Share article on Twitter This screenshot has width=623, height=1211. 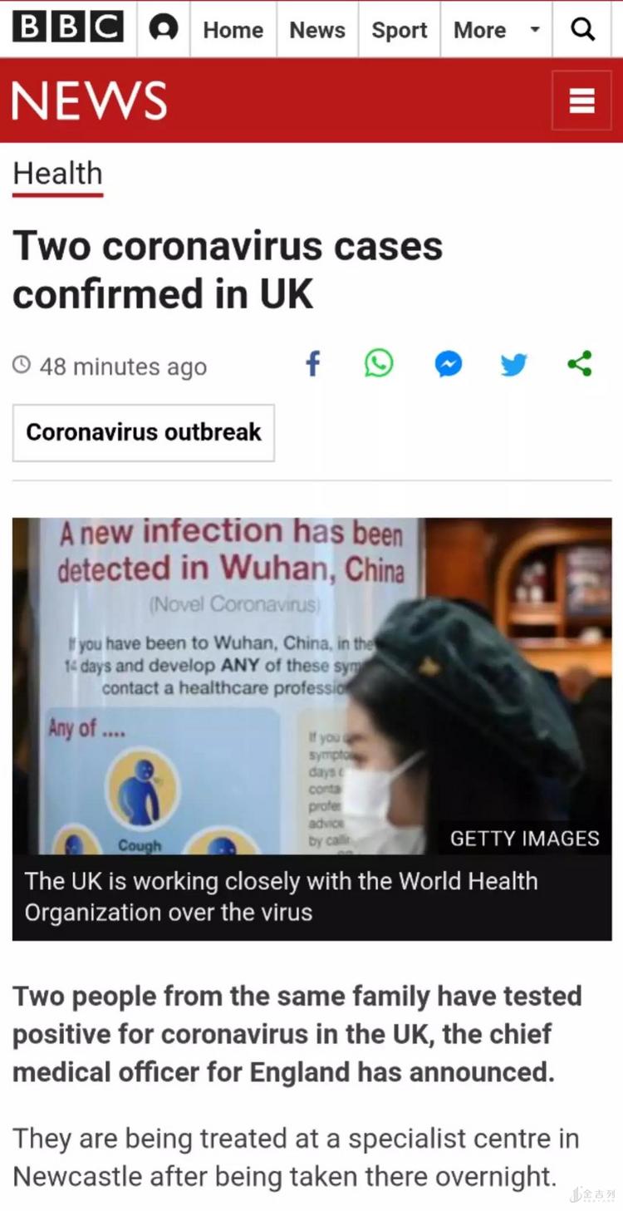click(514, 365)
